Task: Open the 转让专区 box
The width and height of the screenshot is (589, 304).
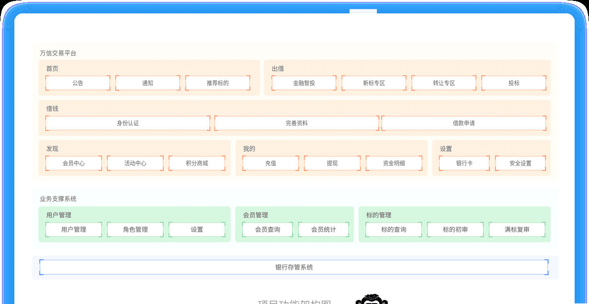Action: [443, 82]
